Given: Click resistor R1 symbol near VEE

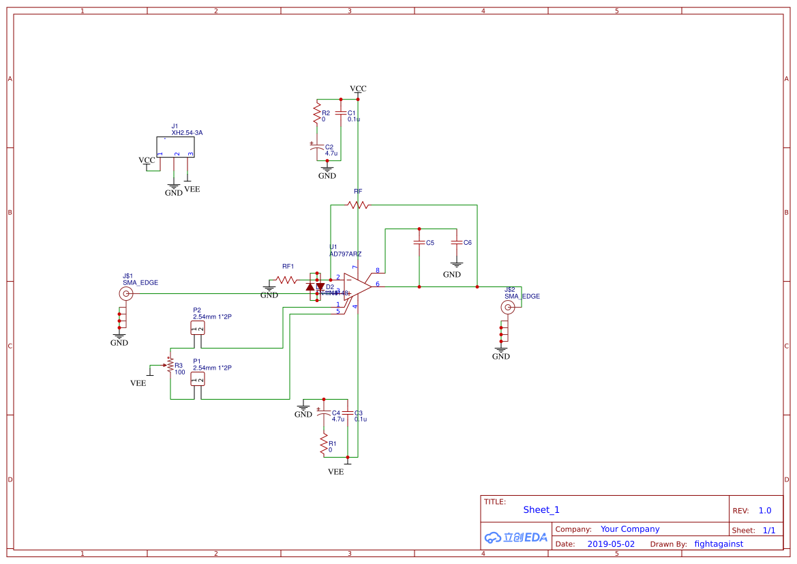Looking at the screenshot, I should click(x=324, y=445).
